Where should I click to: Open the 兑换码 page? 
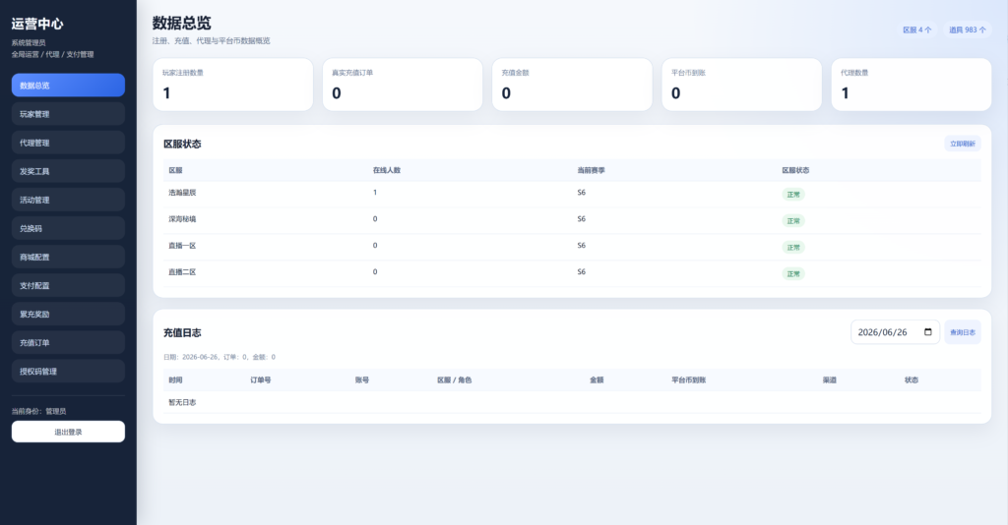(x=68, y=228)
